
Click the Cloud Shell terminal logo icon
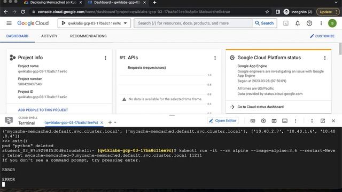(x=9, y=121)
